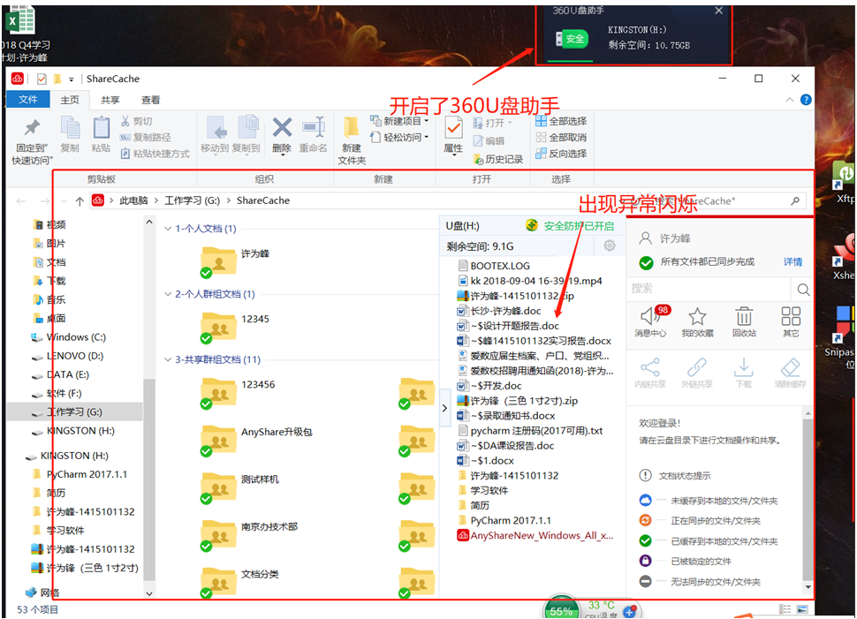This screenshot has width=857, height=619.
Task: Switch to the View (查看) tab
Action: [x=150, y=100]
